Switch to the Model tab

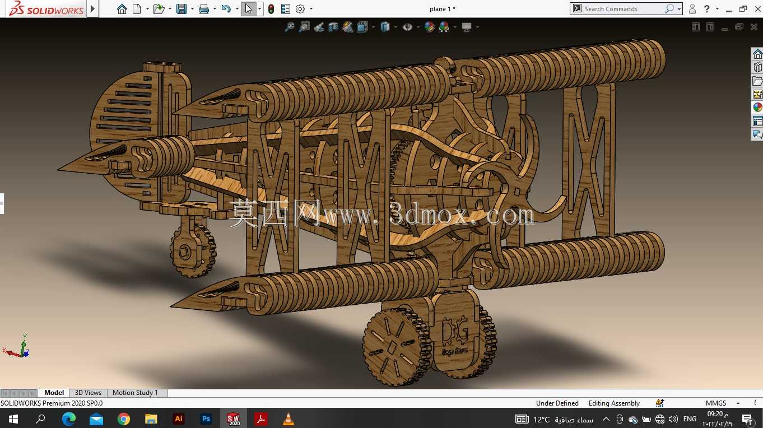[54, 393]
